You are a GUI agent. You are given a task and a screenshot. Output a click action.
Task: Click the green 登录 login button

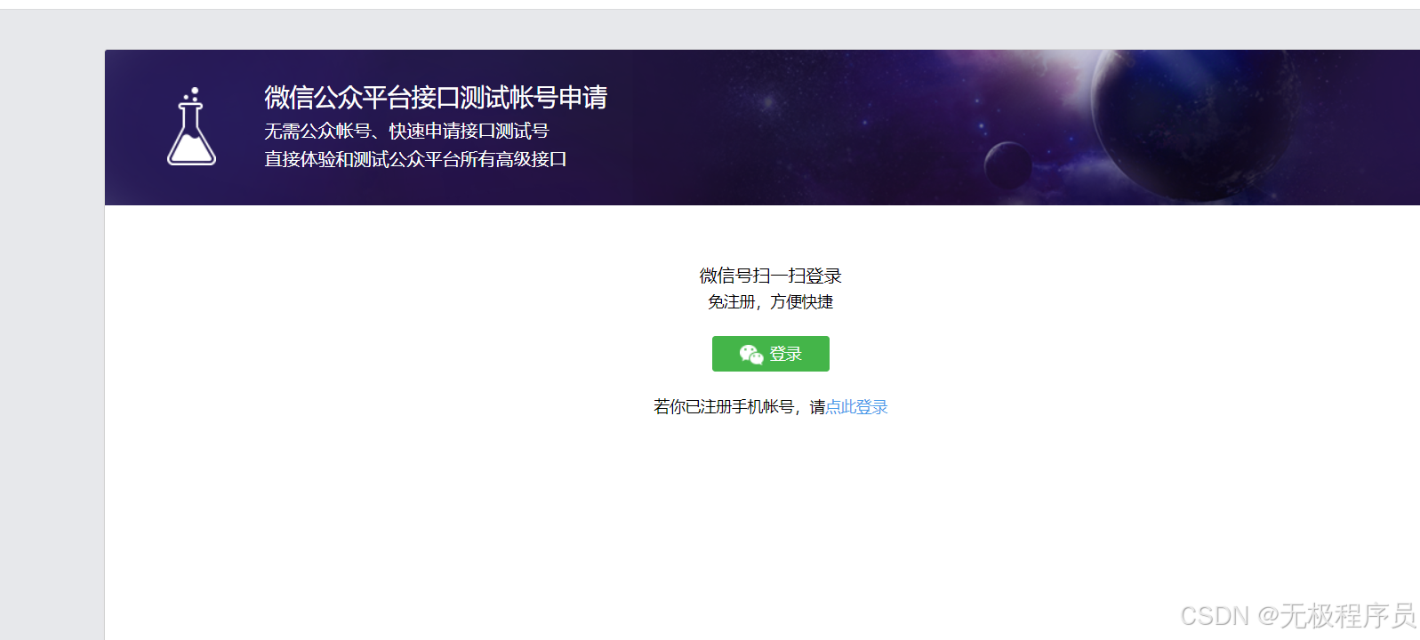[x=770, y=354]
